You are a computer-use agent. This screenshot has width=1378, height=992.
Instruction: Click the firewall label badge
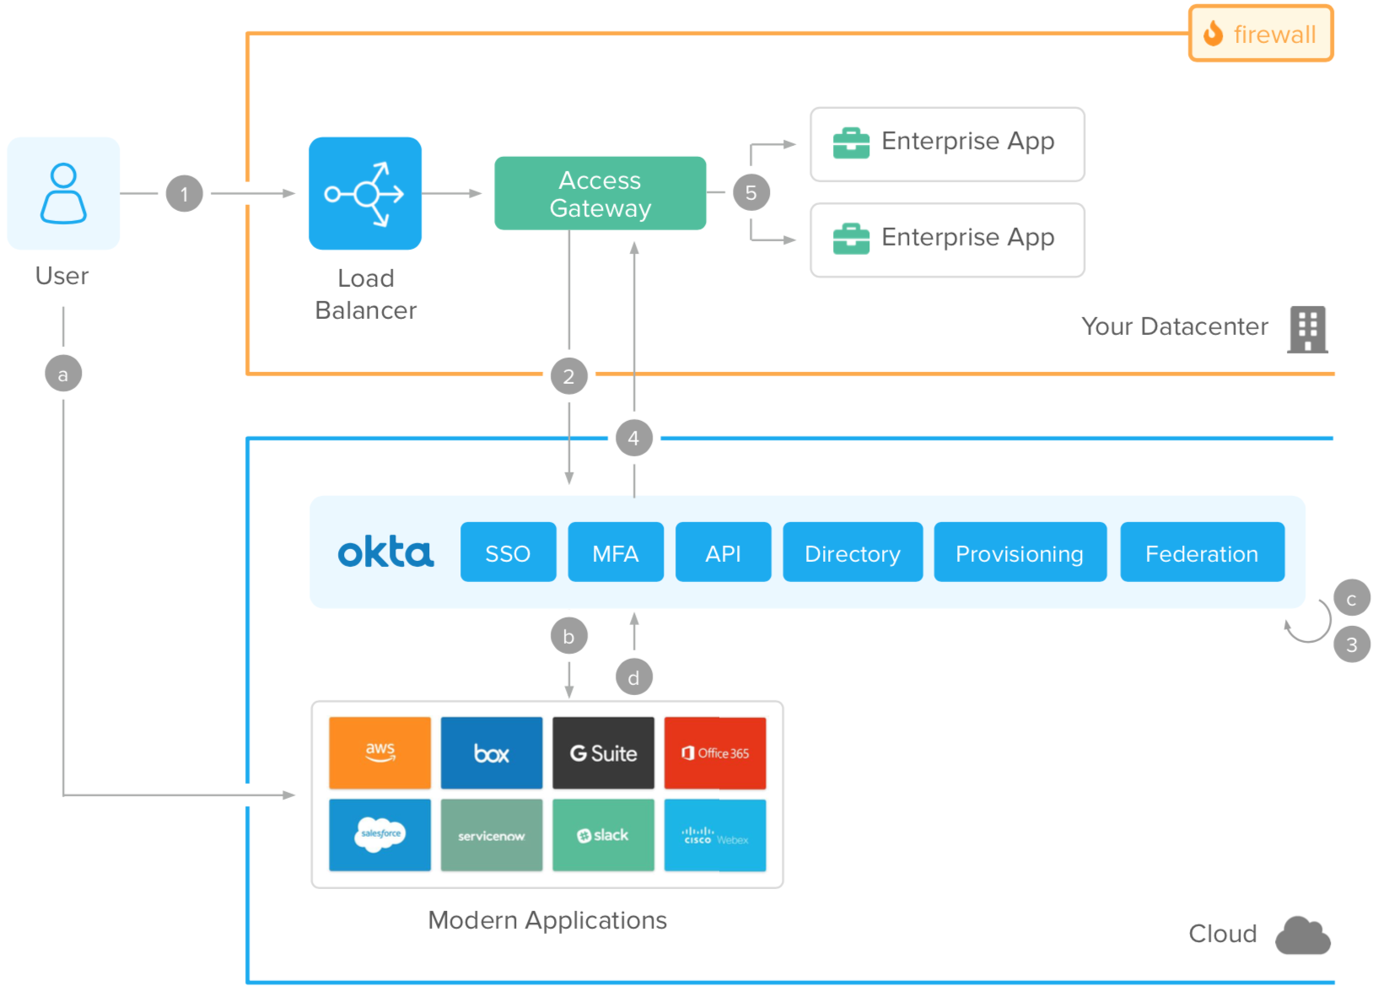click(1260, 34)
